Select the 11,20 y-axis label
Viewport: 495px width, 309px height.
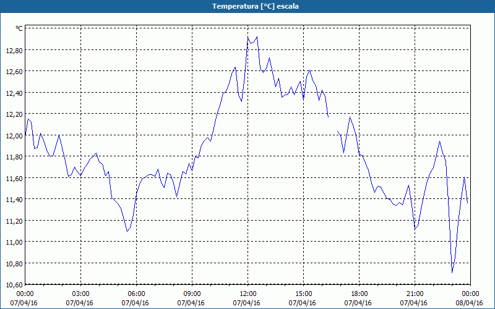(14, 221)
